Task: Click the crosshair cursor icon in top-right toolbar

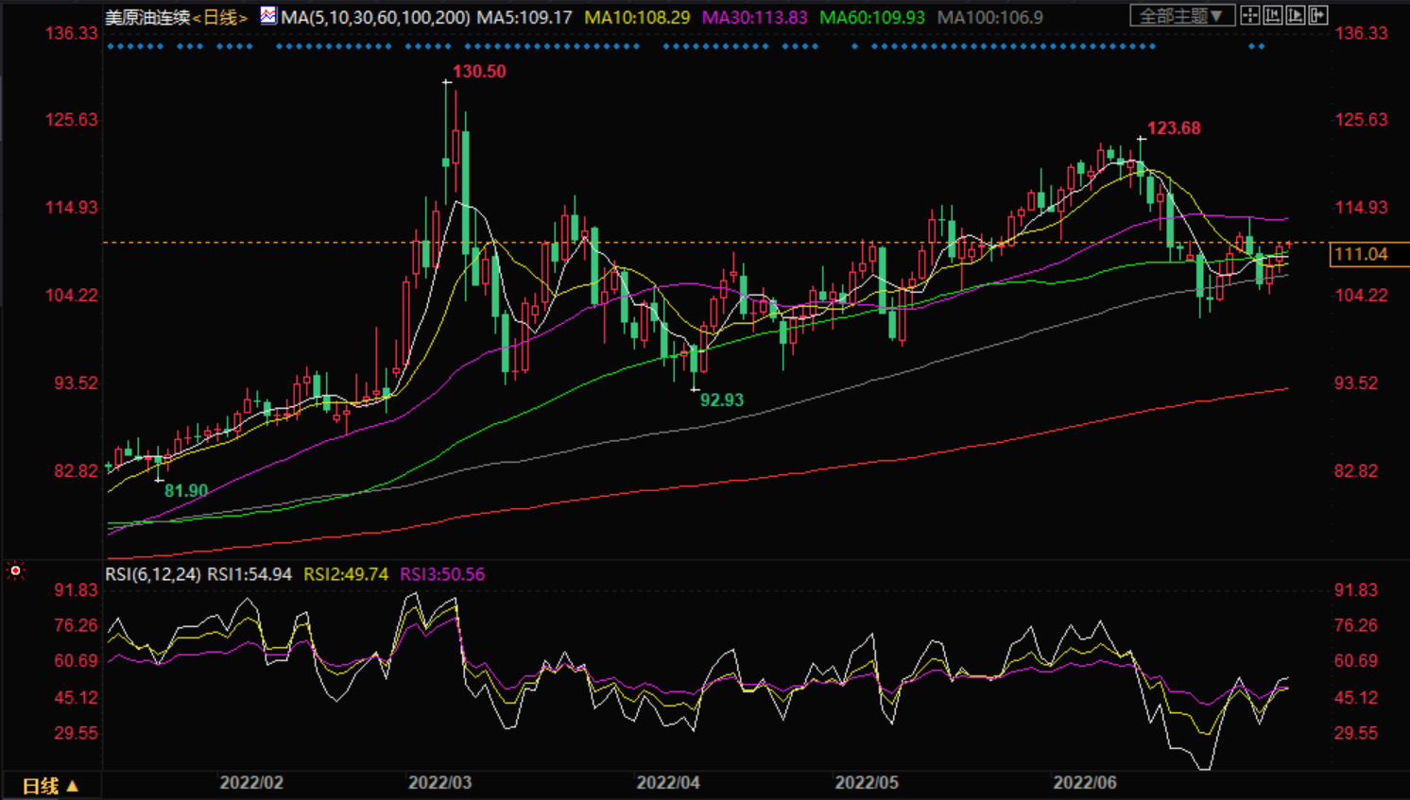Action: [x=1250, y=15]
